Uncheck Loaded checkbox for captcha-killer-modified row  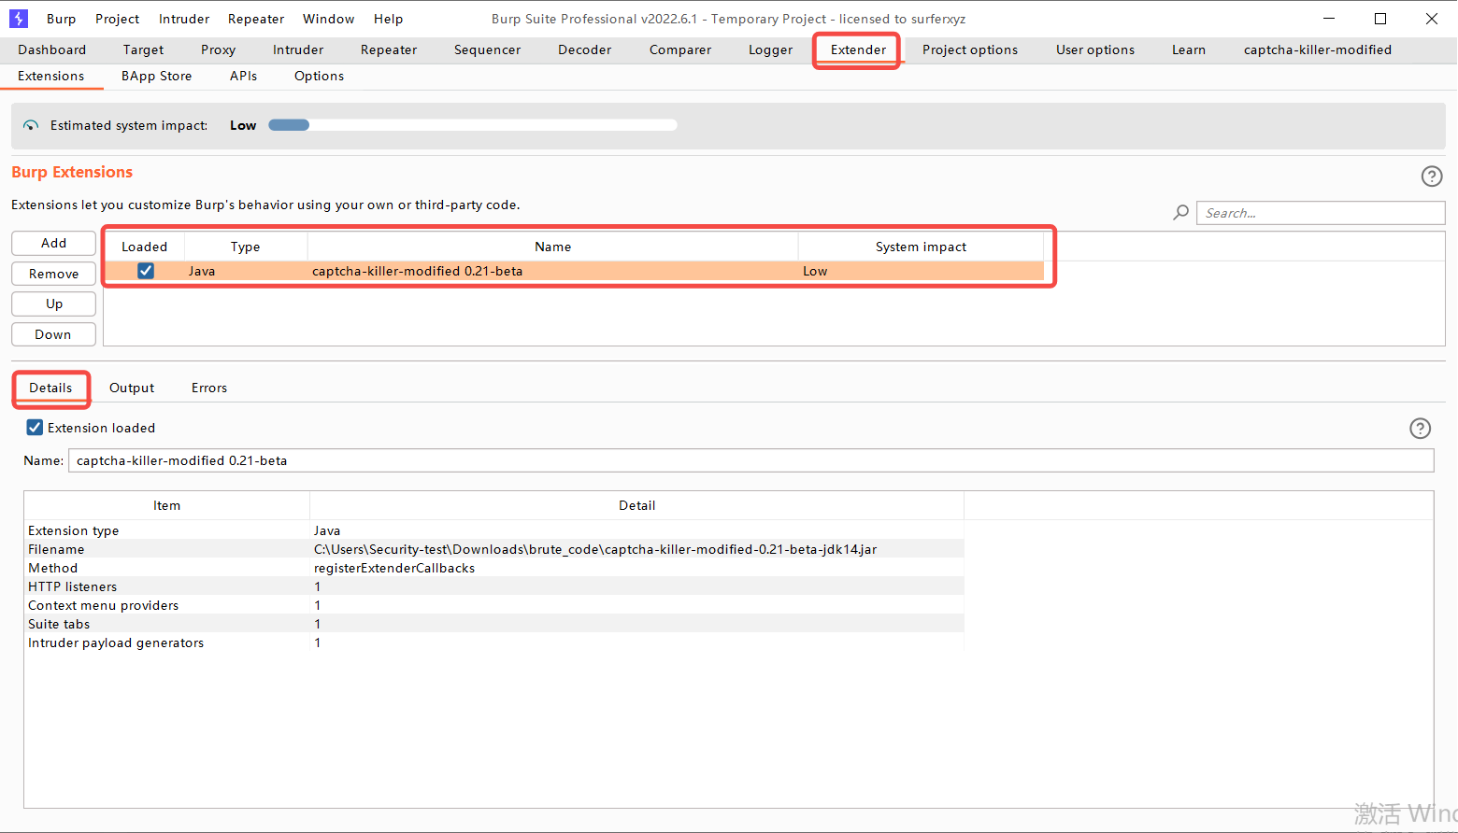click(146, 271)
